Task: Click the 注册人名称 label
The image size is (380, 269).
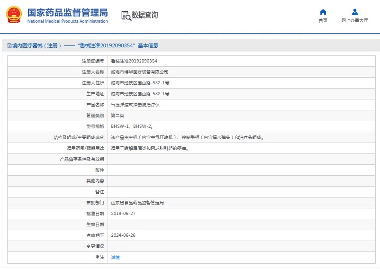Action: [x=93, y=72]
